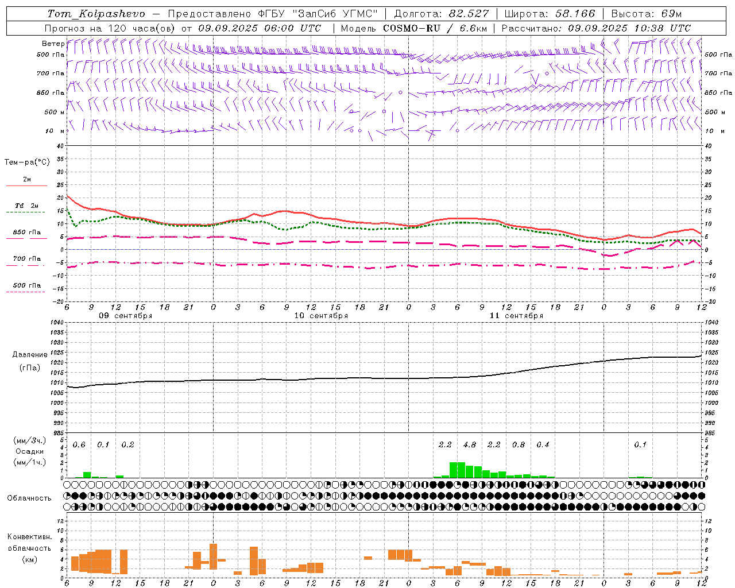The width and height of the screenshot is (735, 588).
Task: Click the Долгота: 82.527 longitude value
Action: pos(442,13)
